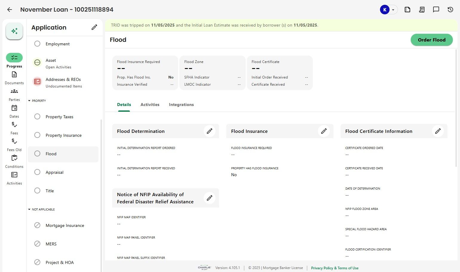The width and height of the screenshot is (460, 272).
Task: Switch to the Integrations tab
Action: [x=181, y=105]
